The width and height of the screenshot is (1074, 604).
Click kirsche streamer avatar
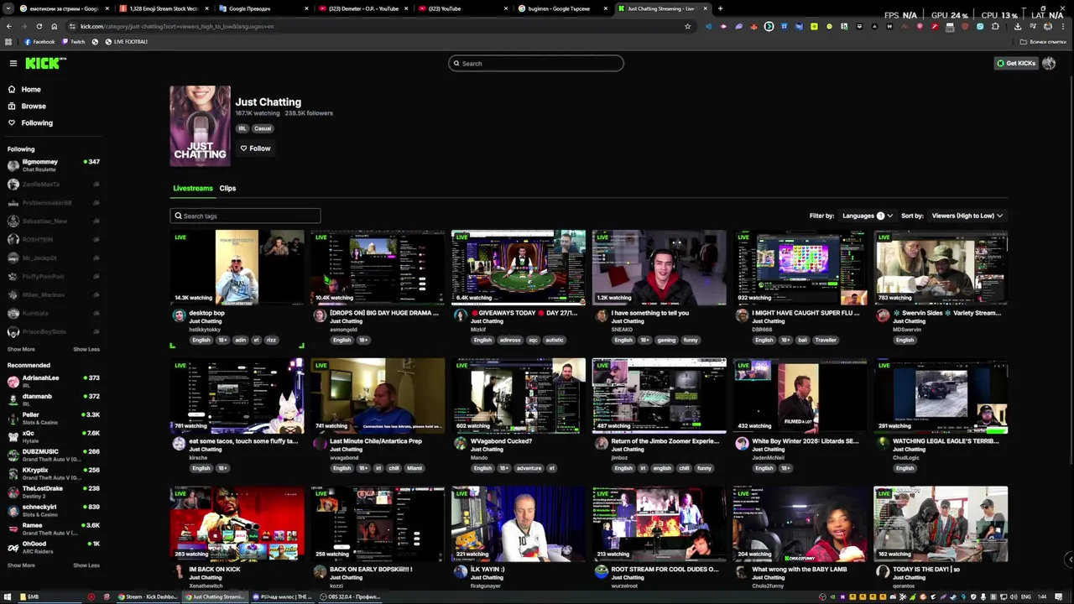[x=179, y=444]
